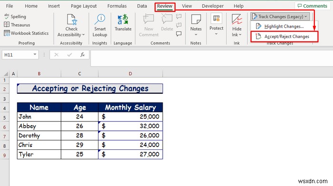Select the Review tab
This screenshot has height=186, width=333.
(165, 6)
